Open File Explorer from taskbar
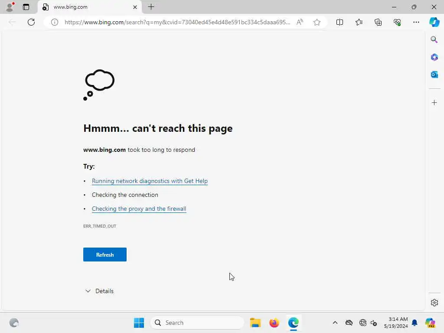444x333 pixels. click(x=255, y=323)
